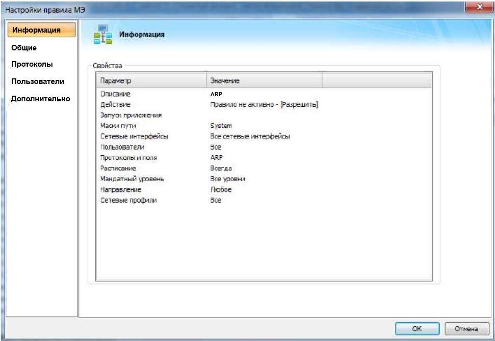Image resolution: width=495 pixels, height=341 pixels.
Task: Select the Мандатный уровень row
Action: [264, 179]
